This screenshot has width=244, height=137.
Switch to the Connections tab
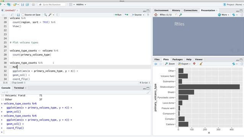pyautogui.click(x=191, y=10)
